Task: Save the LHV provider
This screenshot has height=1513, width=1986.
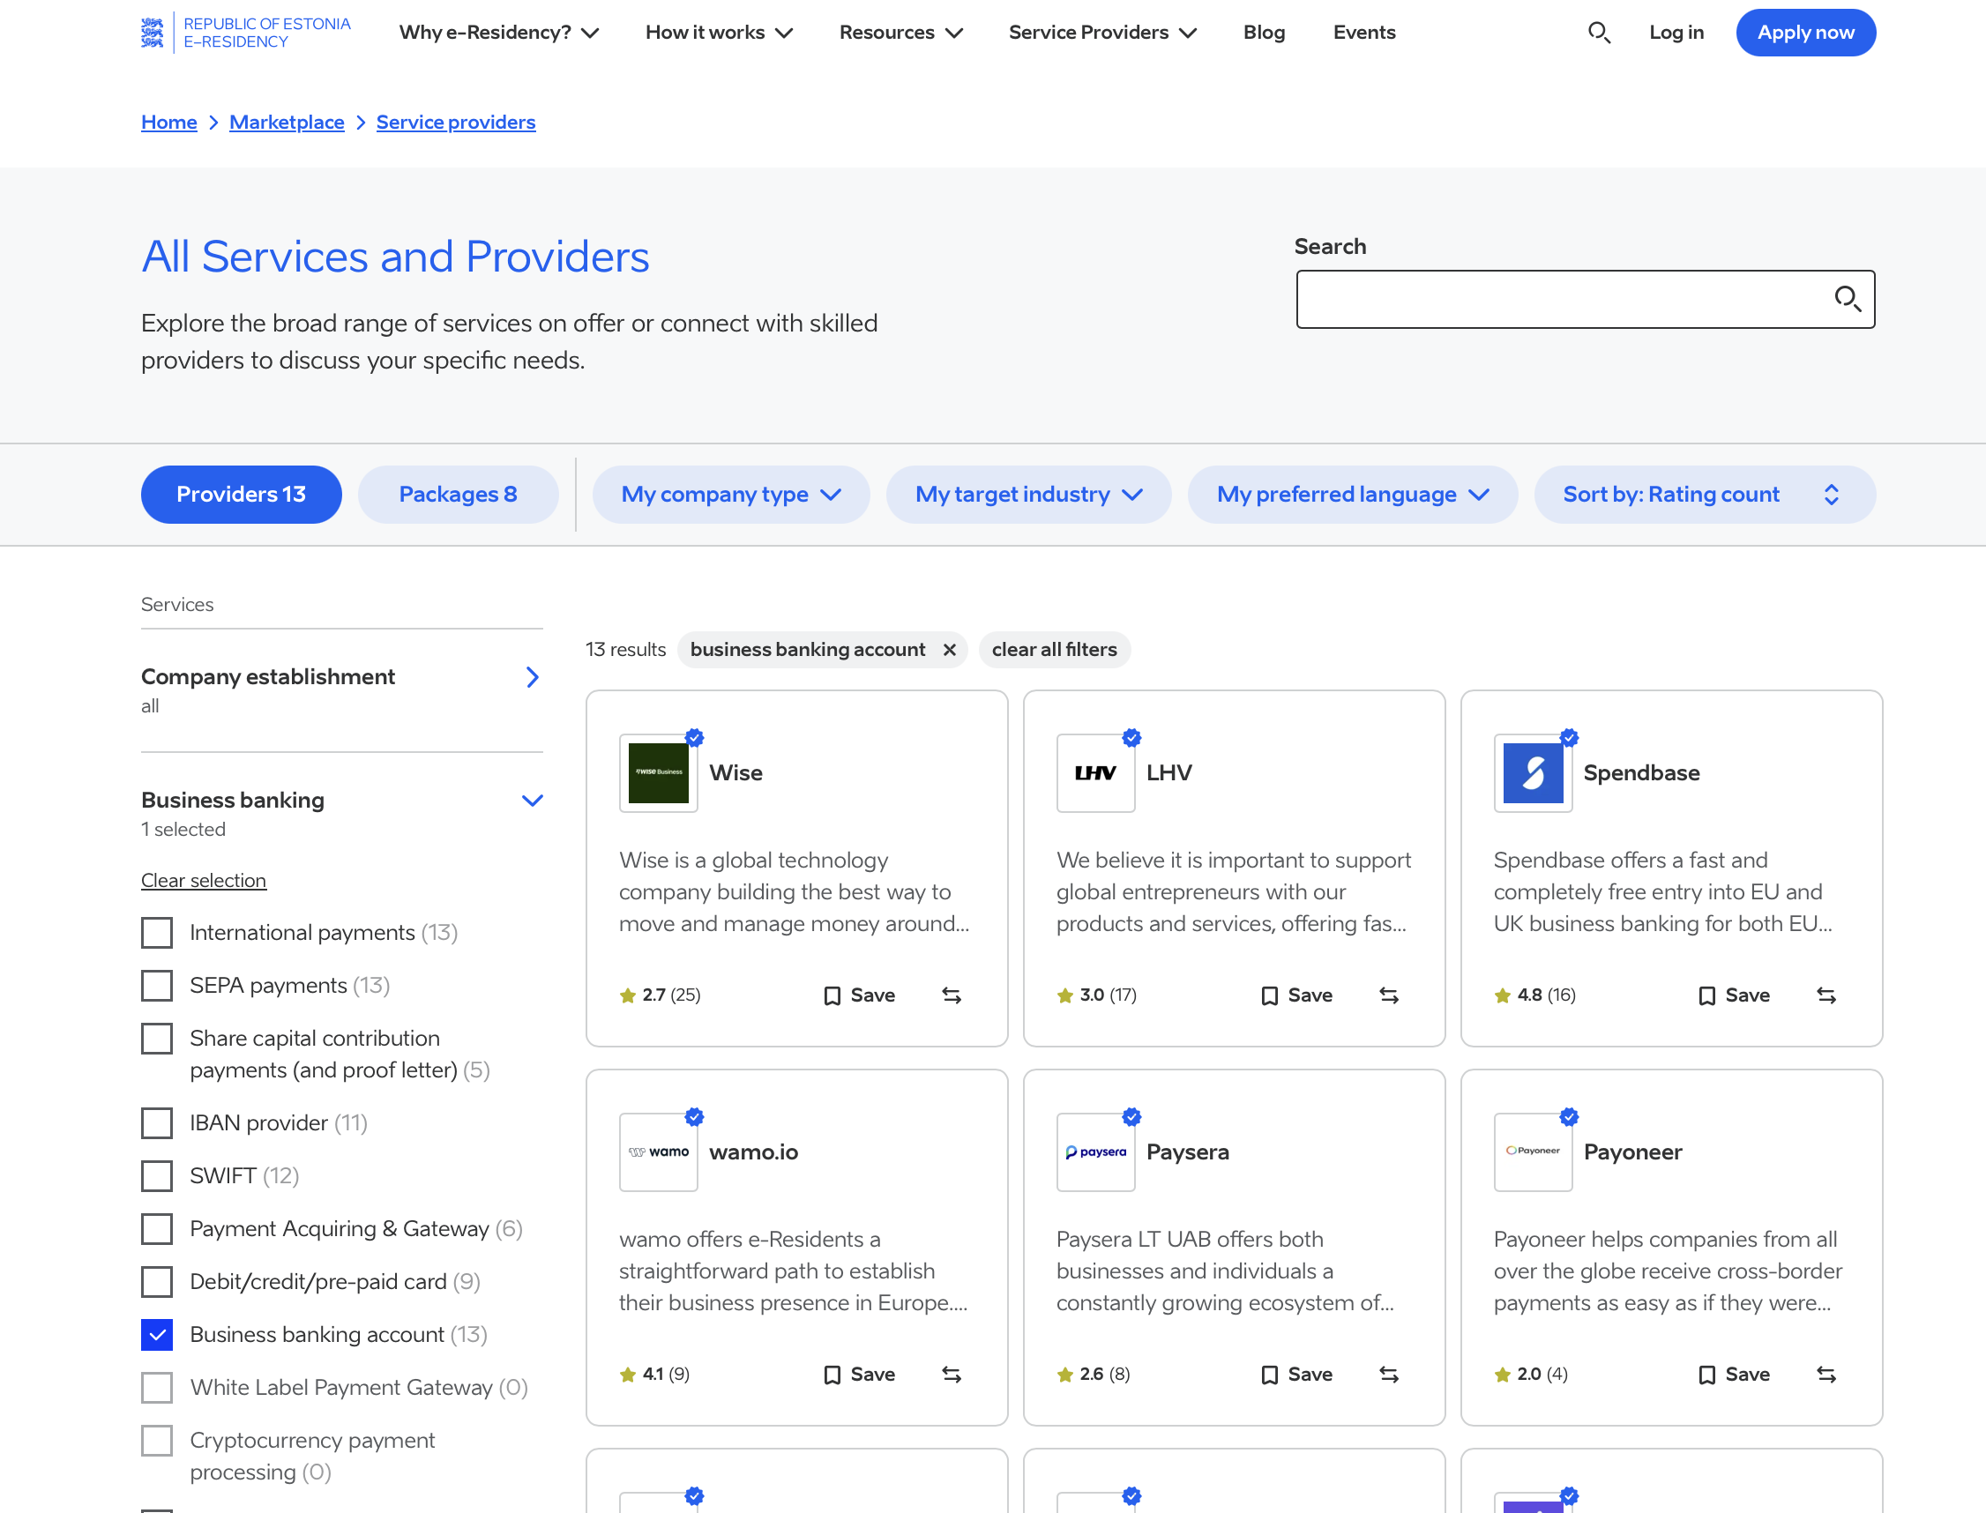Action: 1296,995
